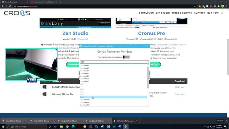Select firmware version 2.0.7 in list

click(x=113, y=87)
